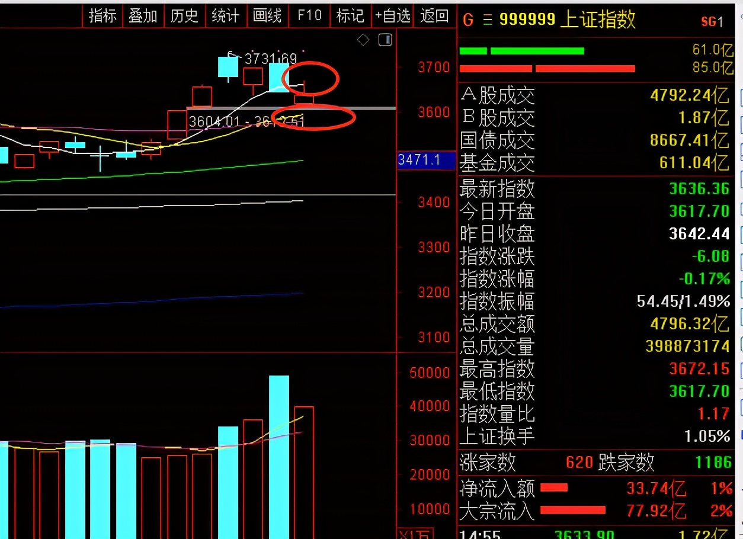Select the A股成交 value 4792.24亿
This screenshot has width=743, height=539.
pos(690,95)
